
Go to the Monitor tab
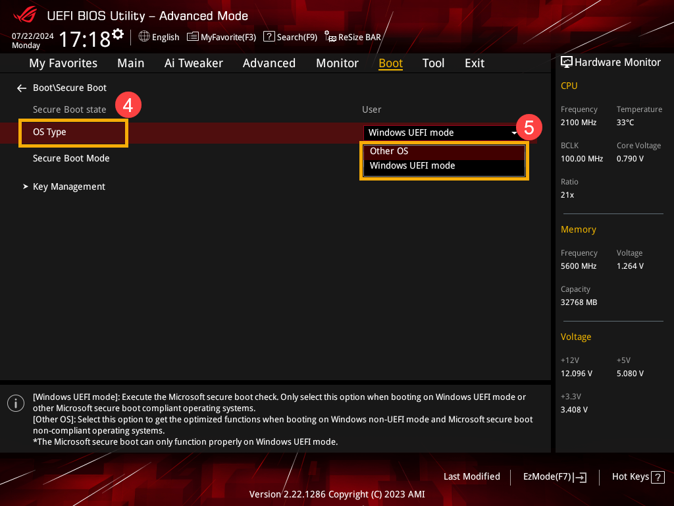[x=337, y=63]
